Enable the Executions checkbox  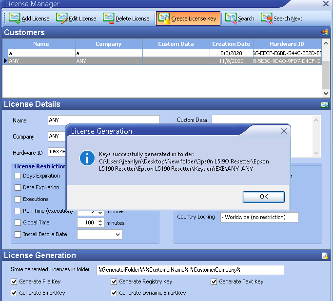(18, 199)
